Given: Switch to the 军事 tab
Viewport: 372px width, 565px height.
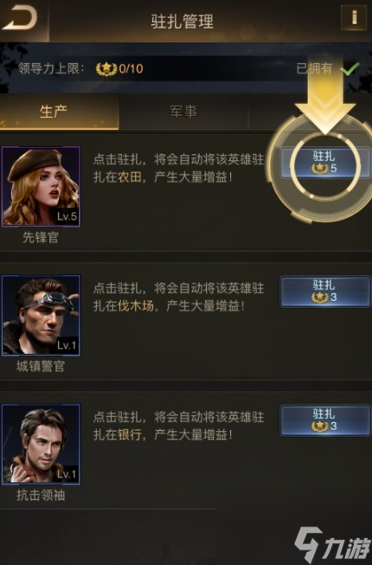Looking at the screenshot, I should click(x=183, y=112).
